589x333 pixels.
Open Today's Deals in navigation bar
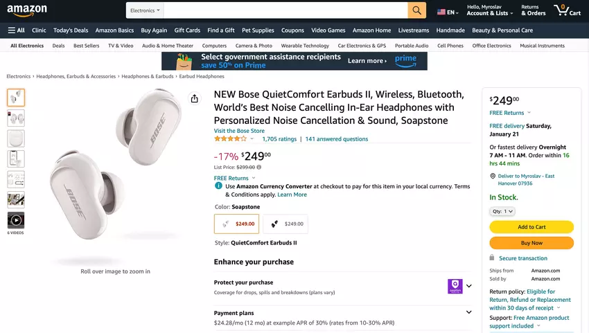point(71,30)
